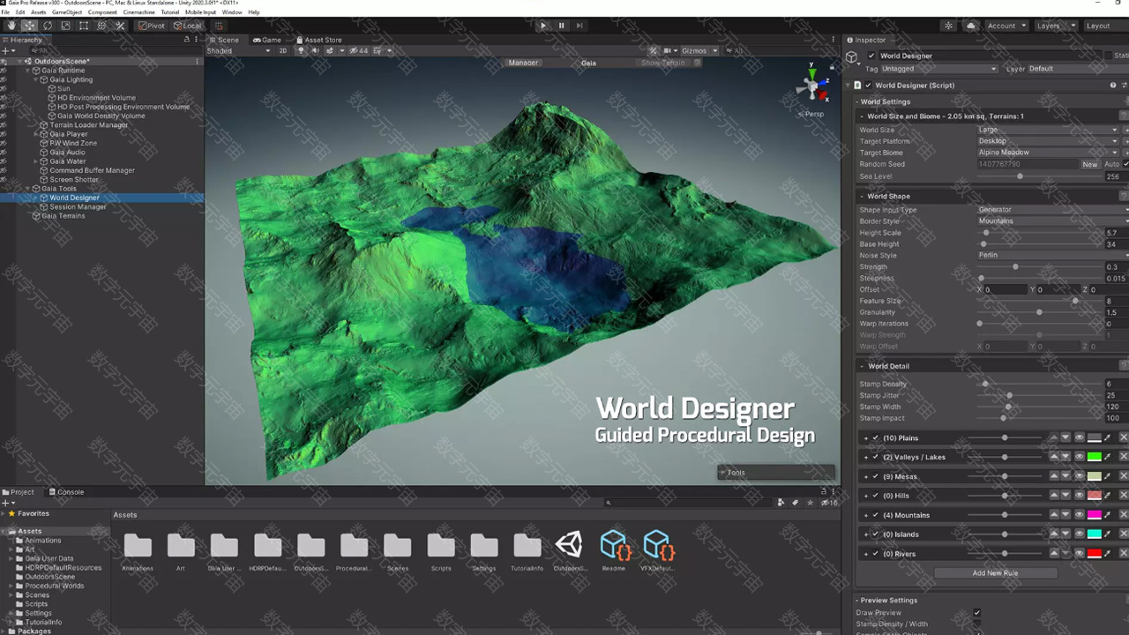
Task: Toggle the Rivers rule checkbox
Action: (x=875, y=554)
